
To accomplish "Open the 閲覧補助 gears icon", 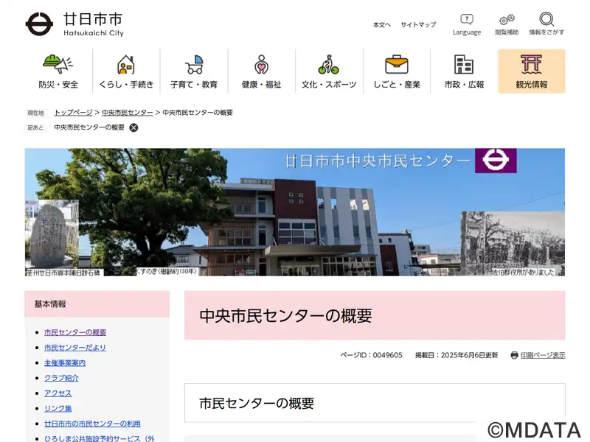I will click(x=507, y=19).
